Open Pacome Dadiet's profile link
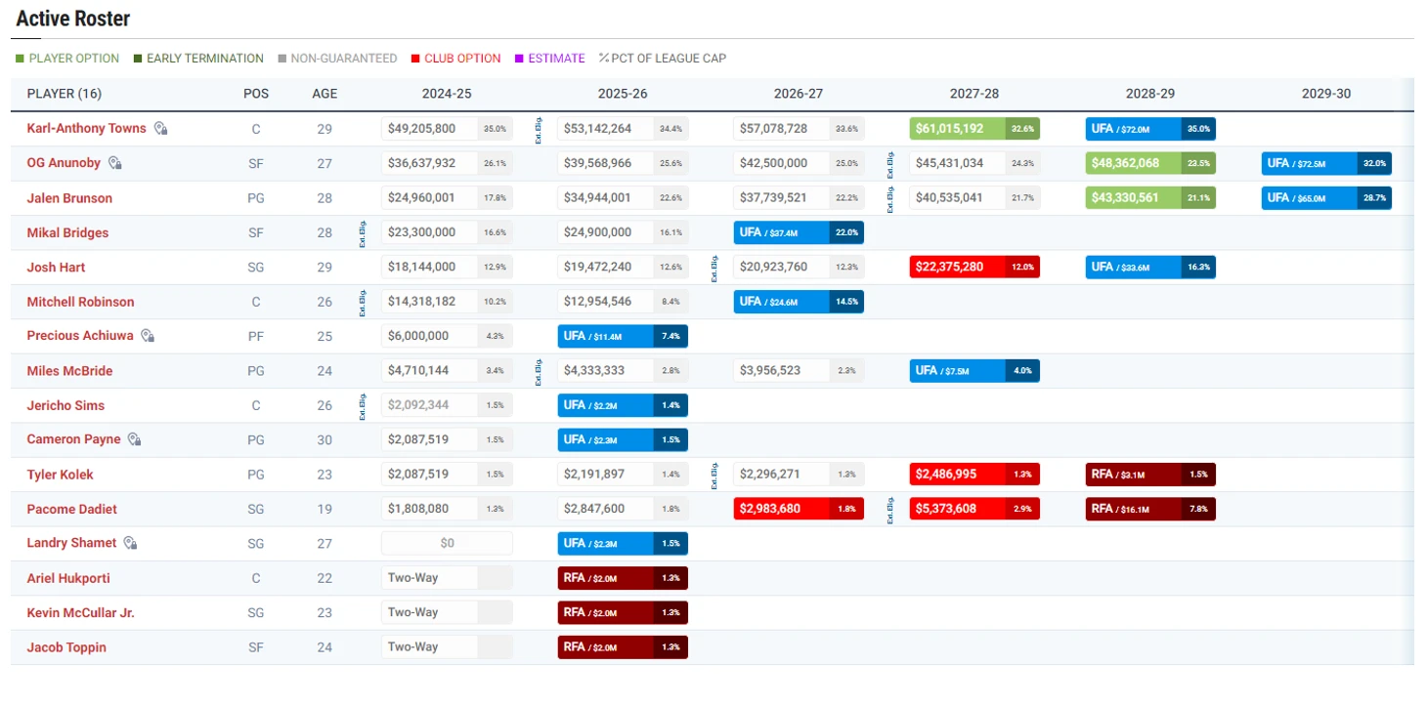Image resolution: width=1427 pixels, height=706 pixels. tap(71, 509)
